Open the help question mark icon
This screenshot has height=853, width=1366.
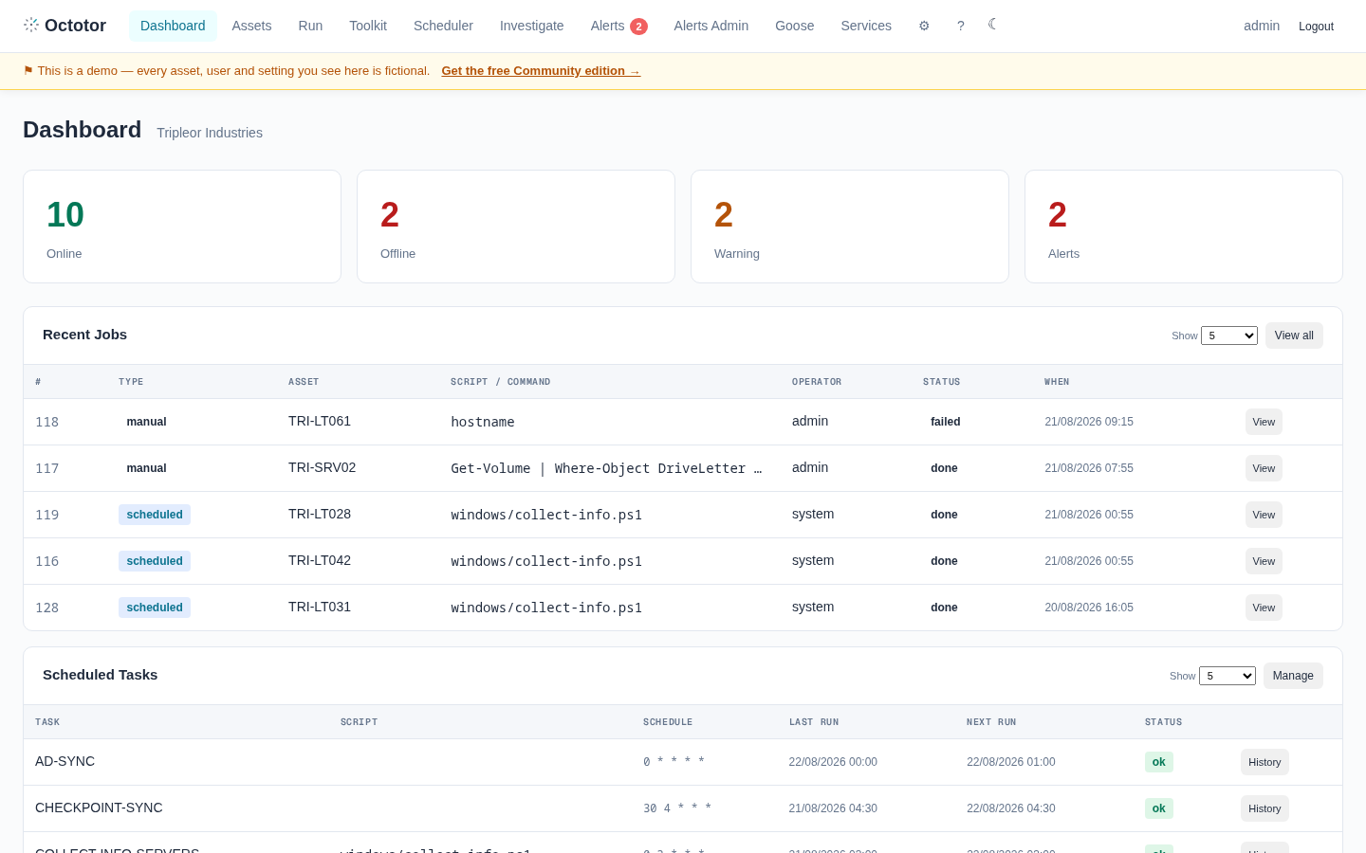pos(961,26)
